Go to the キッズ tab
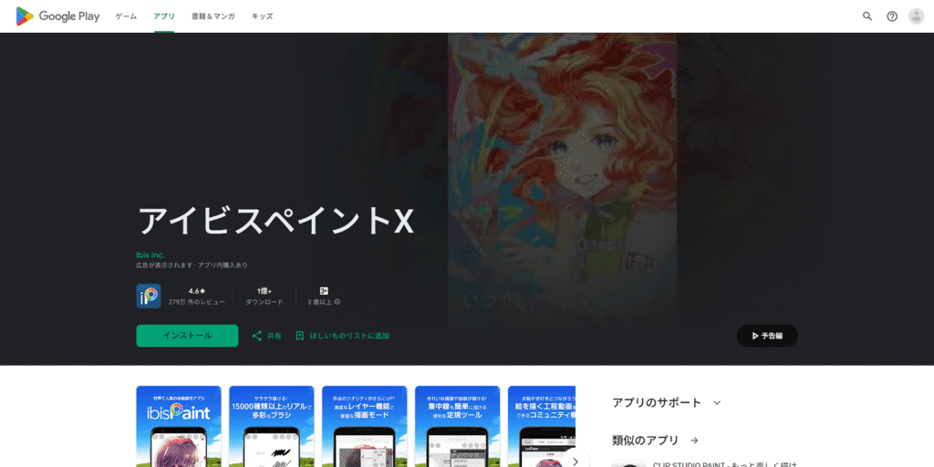This screenshot has height=467, width=934. point(262,16)
